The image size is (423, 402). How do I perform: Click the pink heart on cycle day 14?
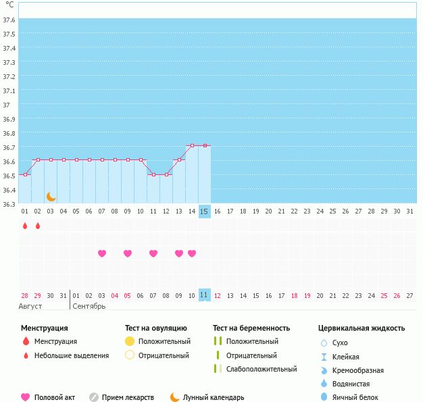(x=192, y=253)
